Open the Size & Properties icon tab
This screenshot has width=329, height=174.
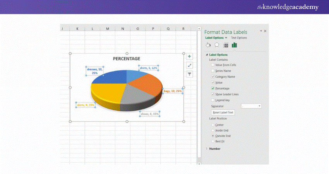(x=226, y=45)
